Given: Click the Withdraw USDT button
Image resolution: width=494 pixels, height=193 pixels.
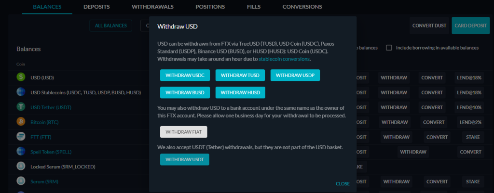Looking at the screenshot, I should 185,159.
